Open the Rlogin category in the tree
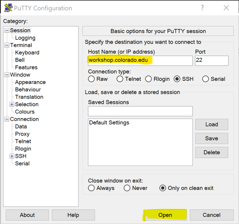 23,149
